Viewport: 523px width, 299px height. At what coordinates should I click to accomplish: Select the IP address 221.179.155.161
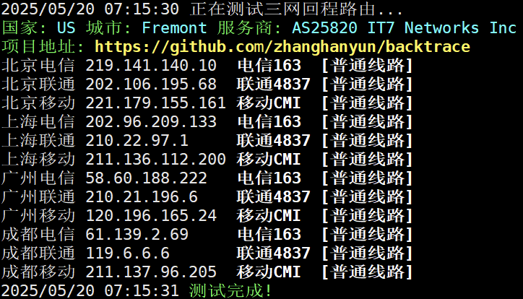point(156,103)
